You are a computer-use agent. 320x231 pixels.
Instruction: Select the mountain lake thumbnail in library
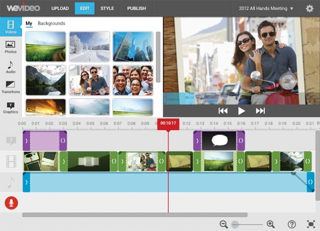(x=46, y=80)
